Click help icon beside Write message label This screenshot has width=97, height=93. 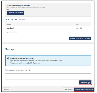tap(29, 70)
